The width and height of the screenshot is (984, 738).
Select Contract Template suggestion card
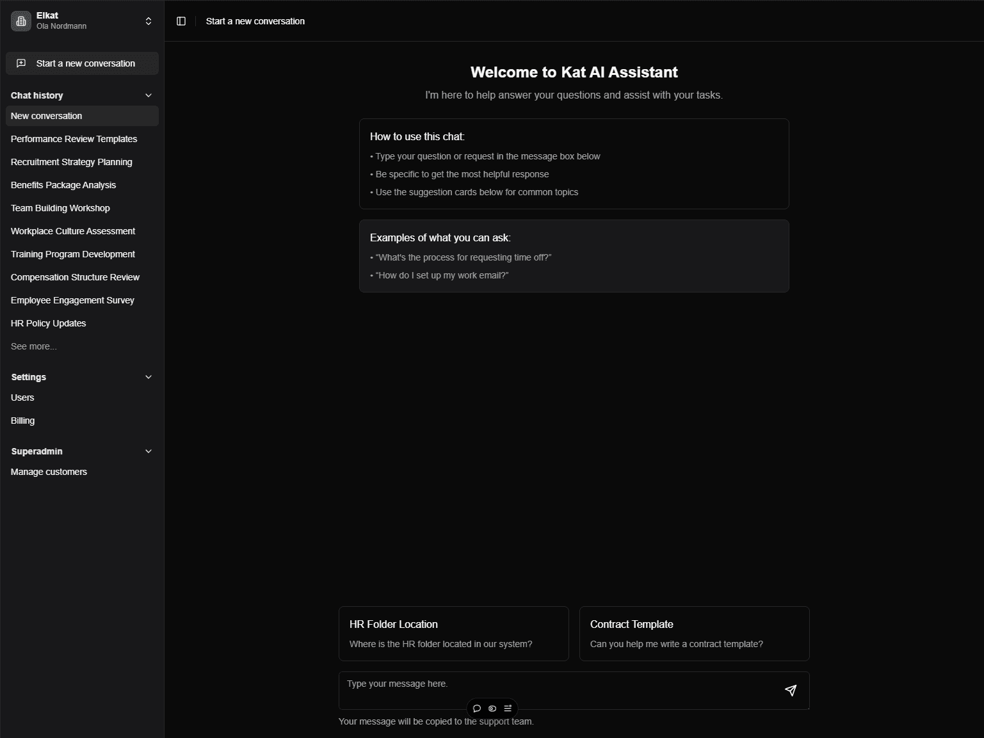[x=694, y=634]
